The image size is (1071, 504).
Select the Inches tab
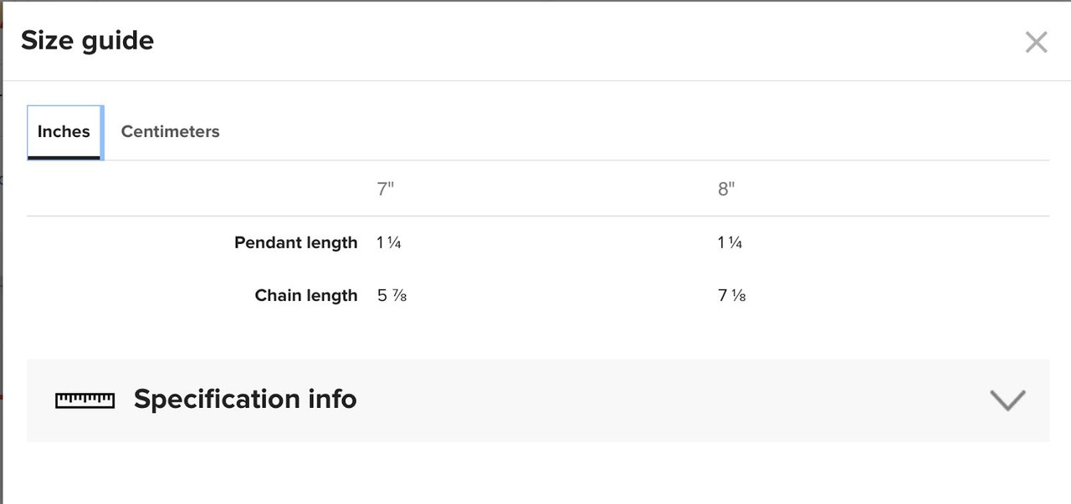(64, 131)
